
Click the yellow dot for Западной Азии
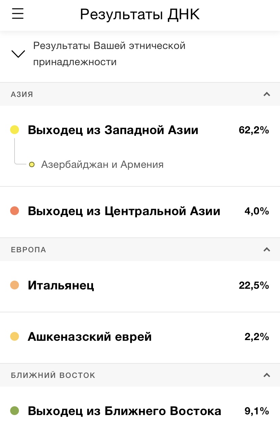pyautogui.click(x=15, y=130)
